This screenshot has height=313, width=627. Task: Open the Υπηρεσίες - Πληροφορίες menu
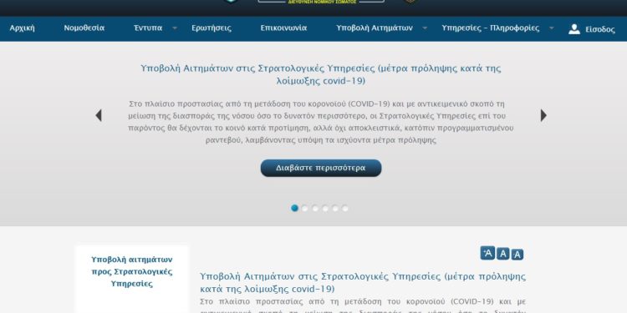(490, 28)
